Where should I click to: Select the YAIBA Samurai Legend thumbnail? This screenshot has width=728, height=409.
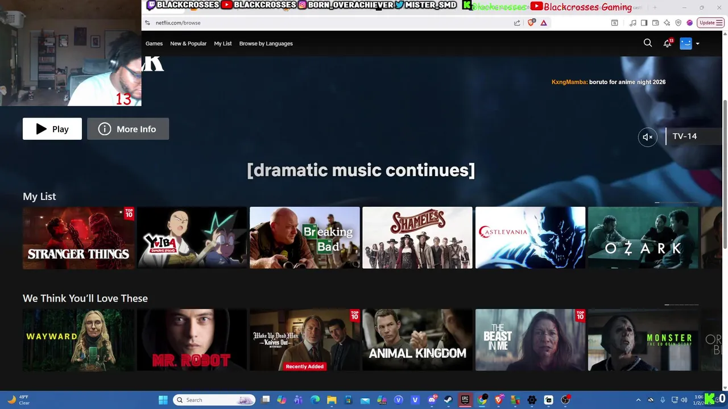pyautogui.click(x=192, y=237)
